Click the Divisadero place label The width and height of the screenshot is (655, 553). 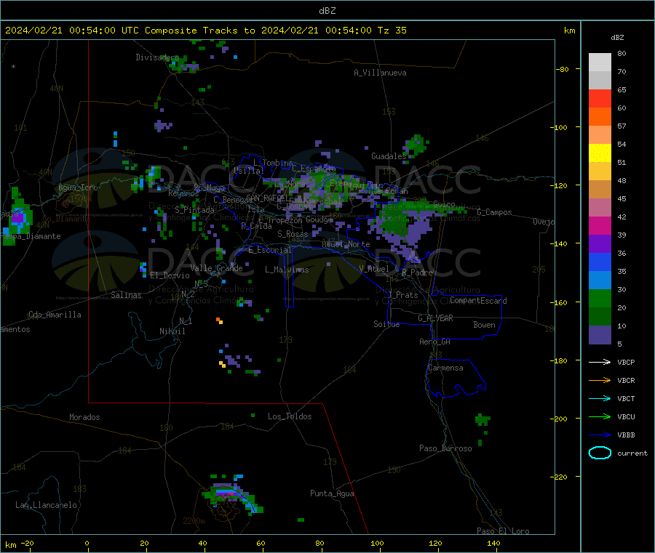(x=157, y=57)
